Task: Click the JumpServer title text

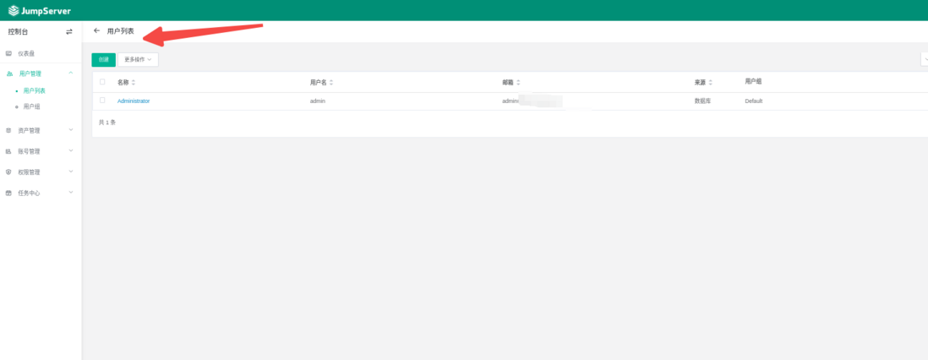Action: click(x=46, y=11)
